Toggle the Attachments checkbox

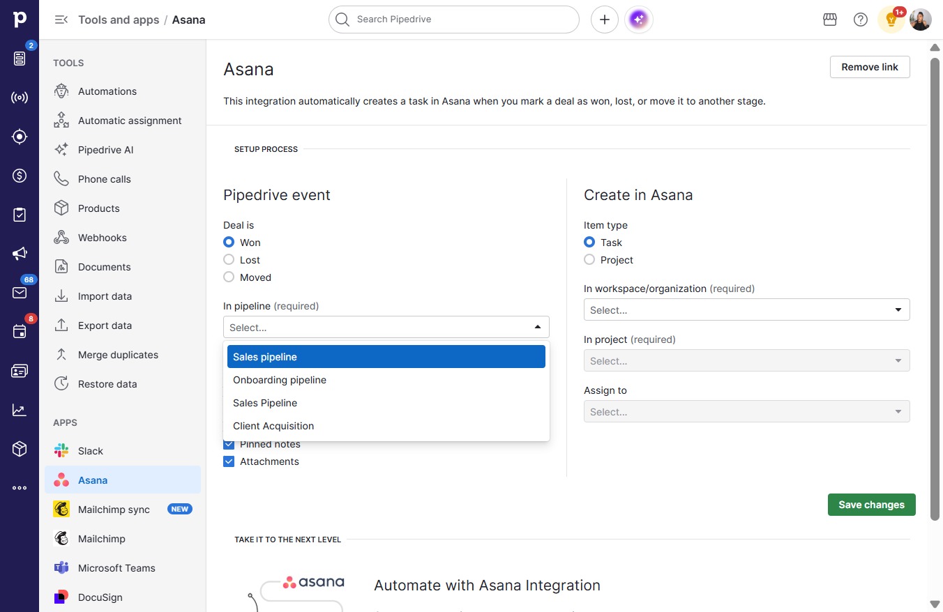[x=229, y=461]
